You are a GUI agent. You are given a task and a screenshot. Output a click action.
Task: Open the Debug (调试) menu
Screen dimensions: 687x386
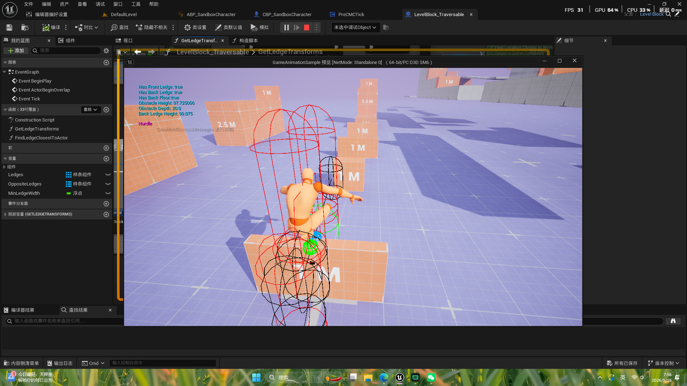click(x=100, y=4)
